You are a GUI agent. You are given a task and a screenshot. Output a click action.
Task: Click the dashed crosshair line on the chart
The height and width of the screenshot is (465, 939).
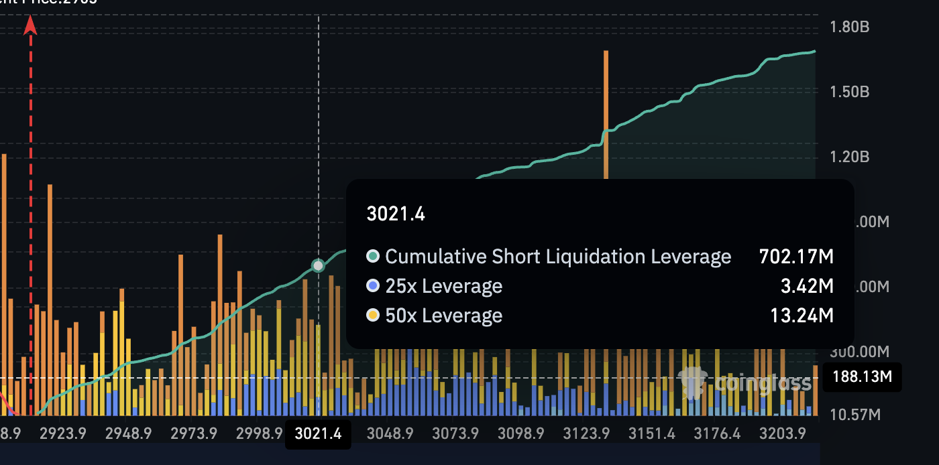(x=318, y=101)
